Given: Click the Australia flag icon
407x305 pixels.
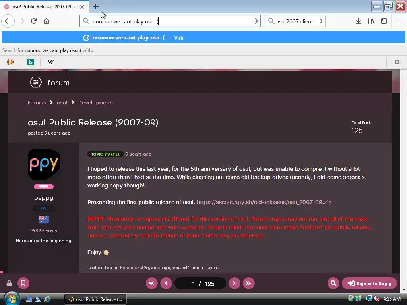Looking at the screenshot, I should click(44, 219).
